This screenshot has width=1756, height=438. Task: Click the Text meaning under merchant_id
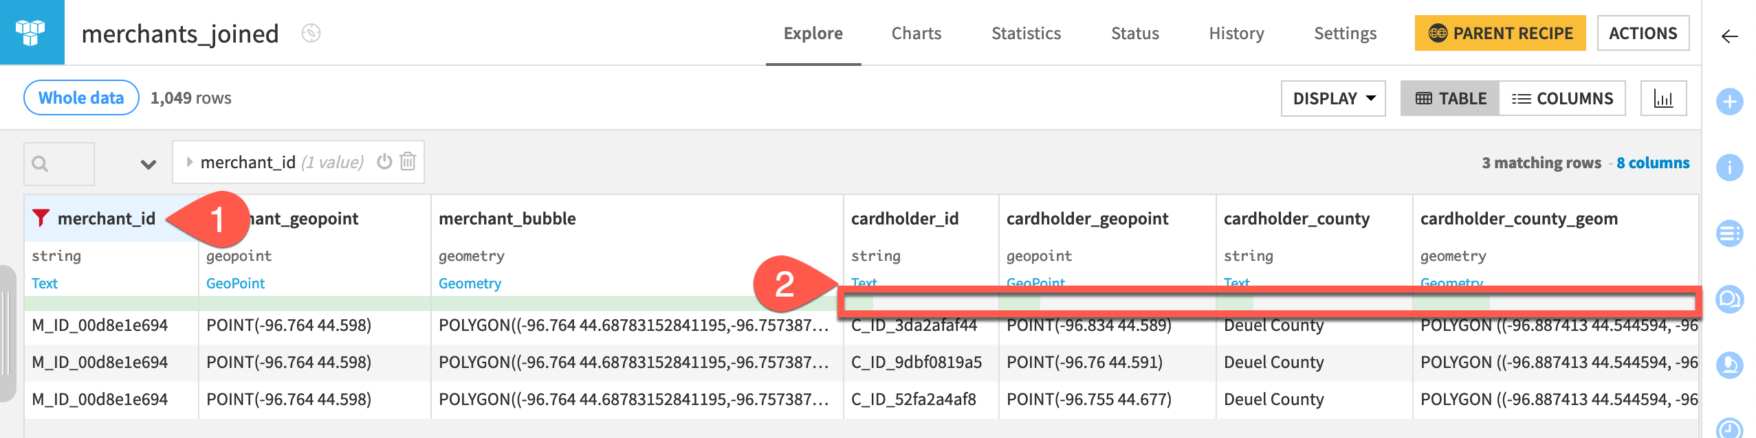point(45,283)
